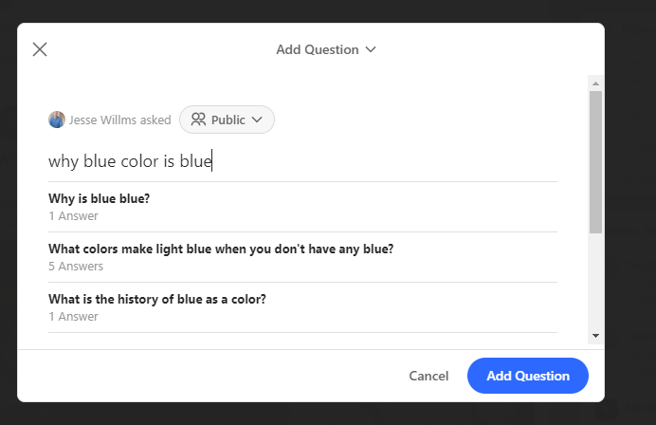Click the dialog scrollbar thumb

coord(595,162)
